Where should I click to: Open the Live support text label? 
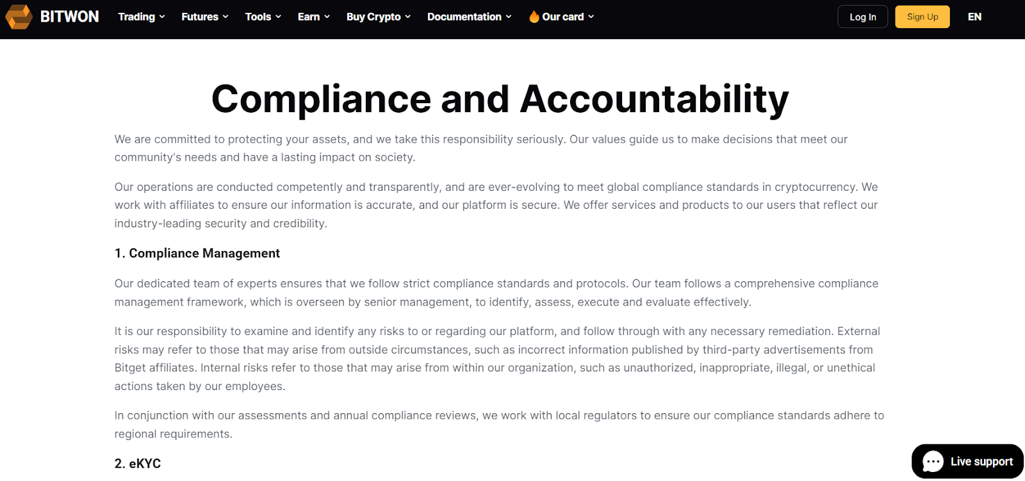click(981, 462)
